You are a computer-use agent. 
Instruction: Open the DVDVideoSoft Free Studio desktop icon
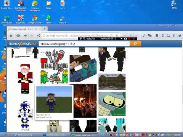(21, 6)
